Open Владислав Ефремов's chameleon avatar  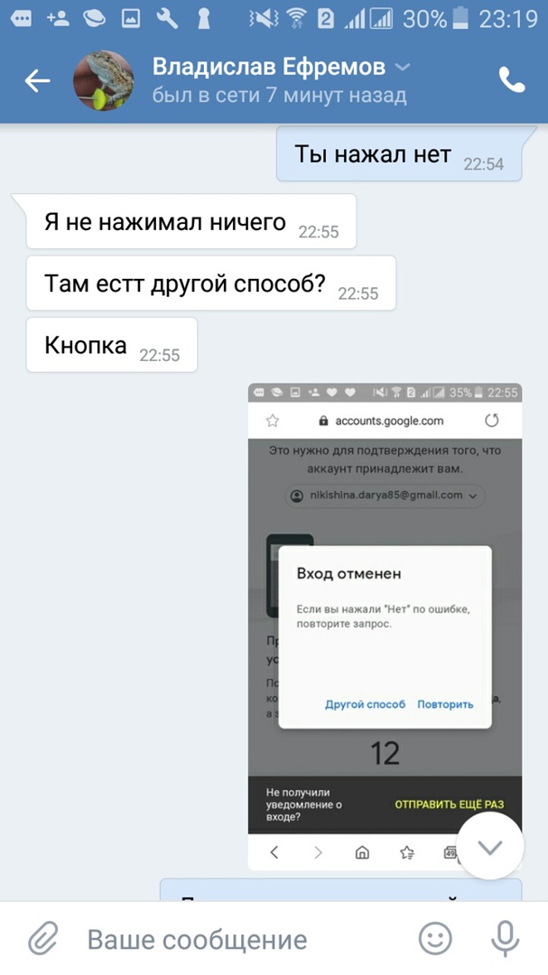pyautogui.click(x=104, y=80)
